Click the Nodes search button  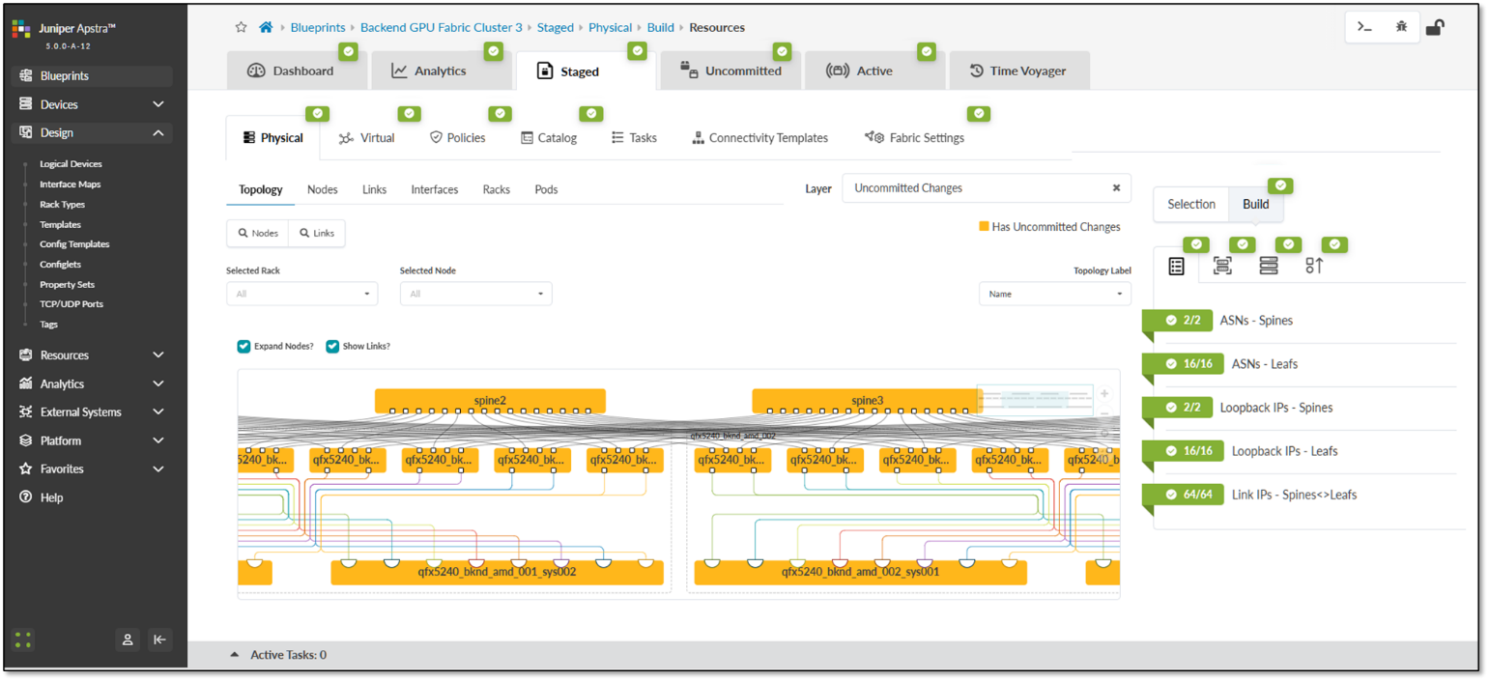(x=258, y=233)
